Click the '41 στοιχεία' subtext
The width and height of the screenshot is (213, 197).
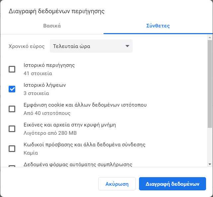point(38,74)
